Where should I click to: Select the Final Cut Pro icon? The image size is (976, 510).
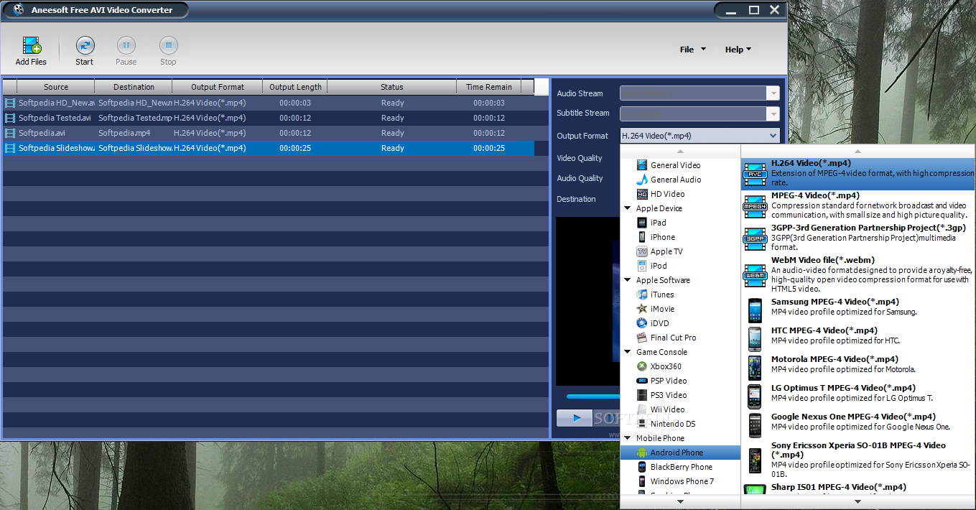(642, 338)
